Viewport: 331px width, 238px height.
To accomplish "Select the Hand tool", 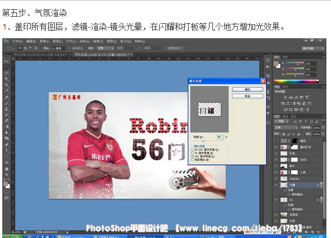I will 6,169.
